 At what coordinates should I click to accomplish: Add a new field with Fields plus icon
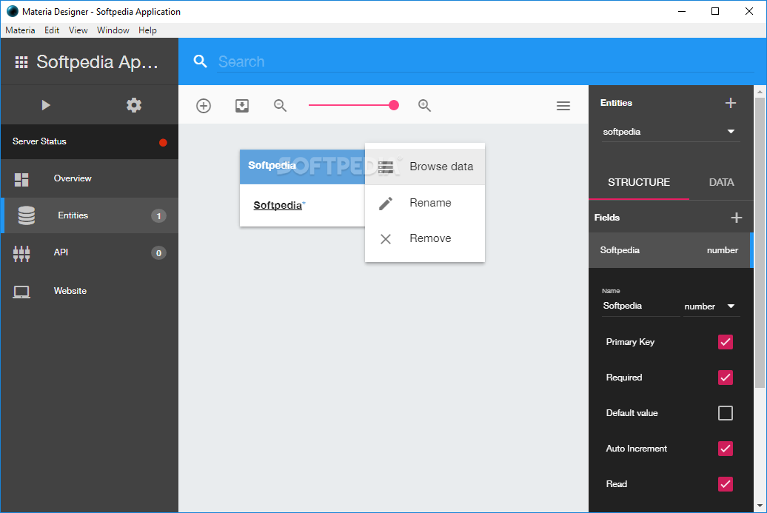coord(736,218)
